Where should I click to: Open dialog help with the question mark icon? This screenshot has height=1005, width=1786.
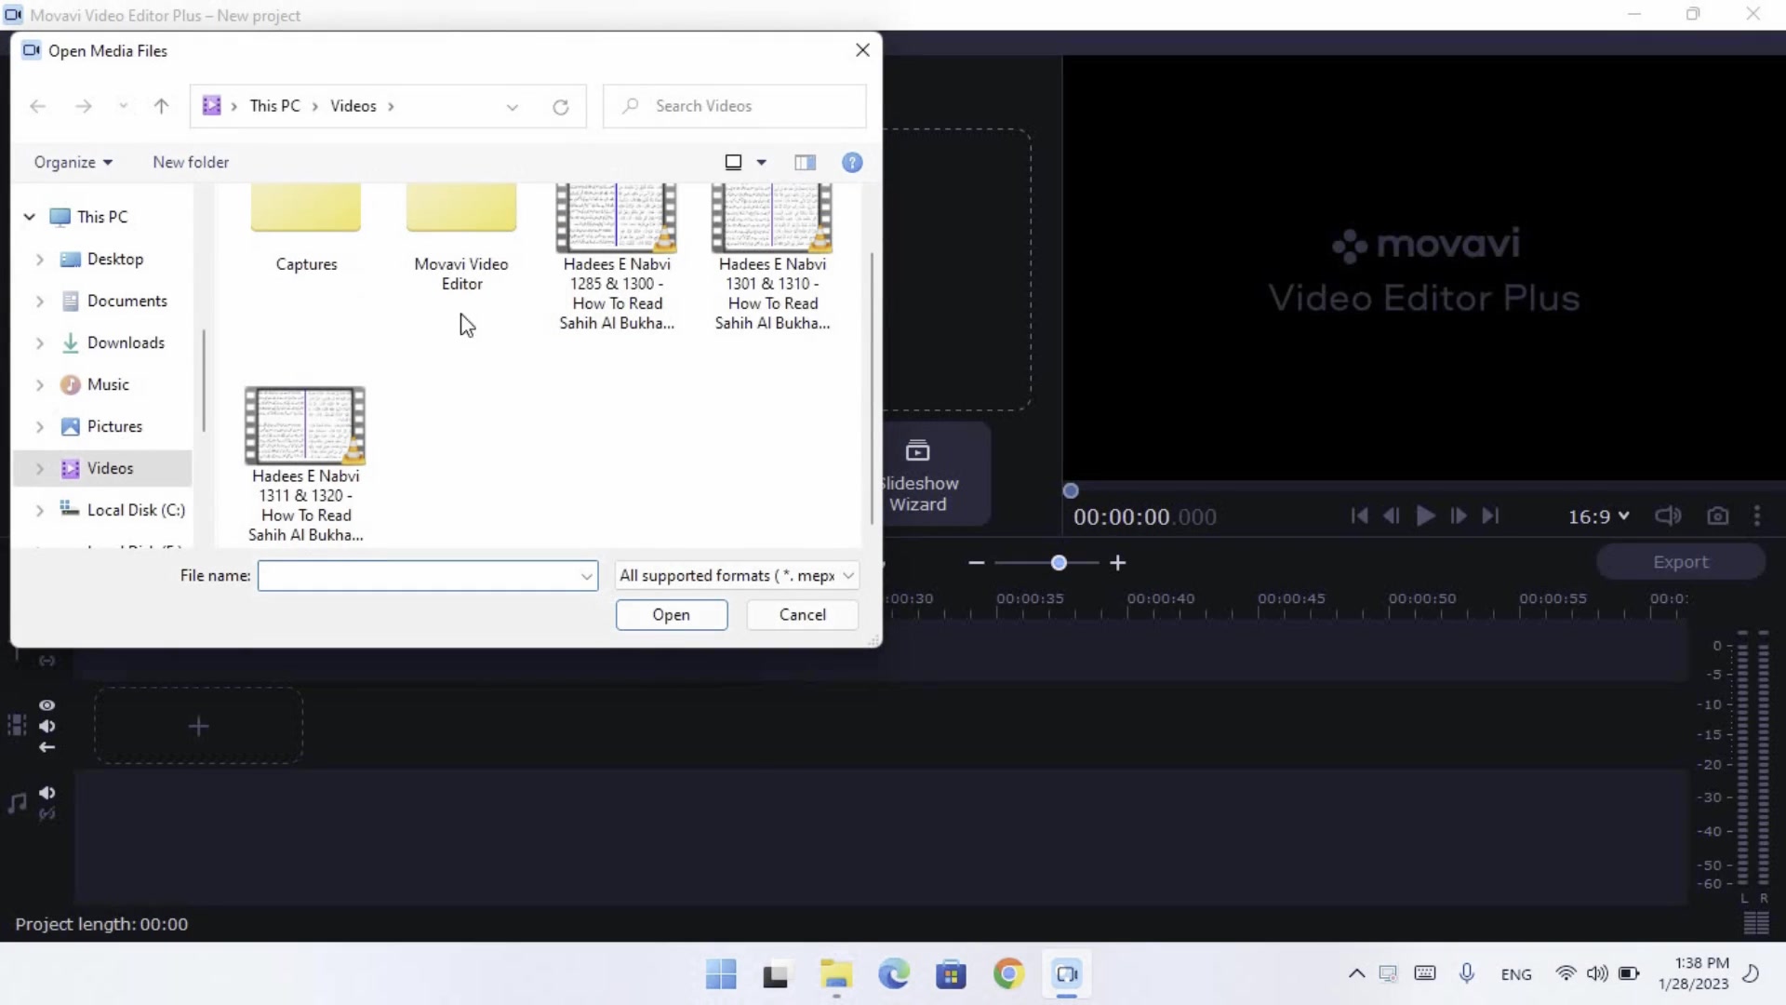(851, 163)
